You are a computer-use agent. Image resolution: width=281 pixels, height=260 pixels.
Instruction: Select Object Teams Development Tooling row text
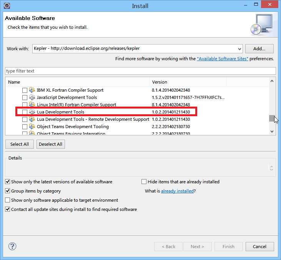73,127
